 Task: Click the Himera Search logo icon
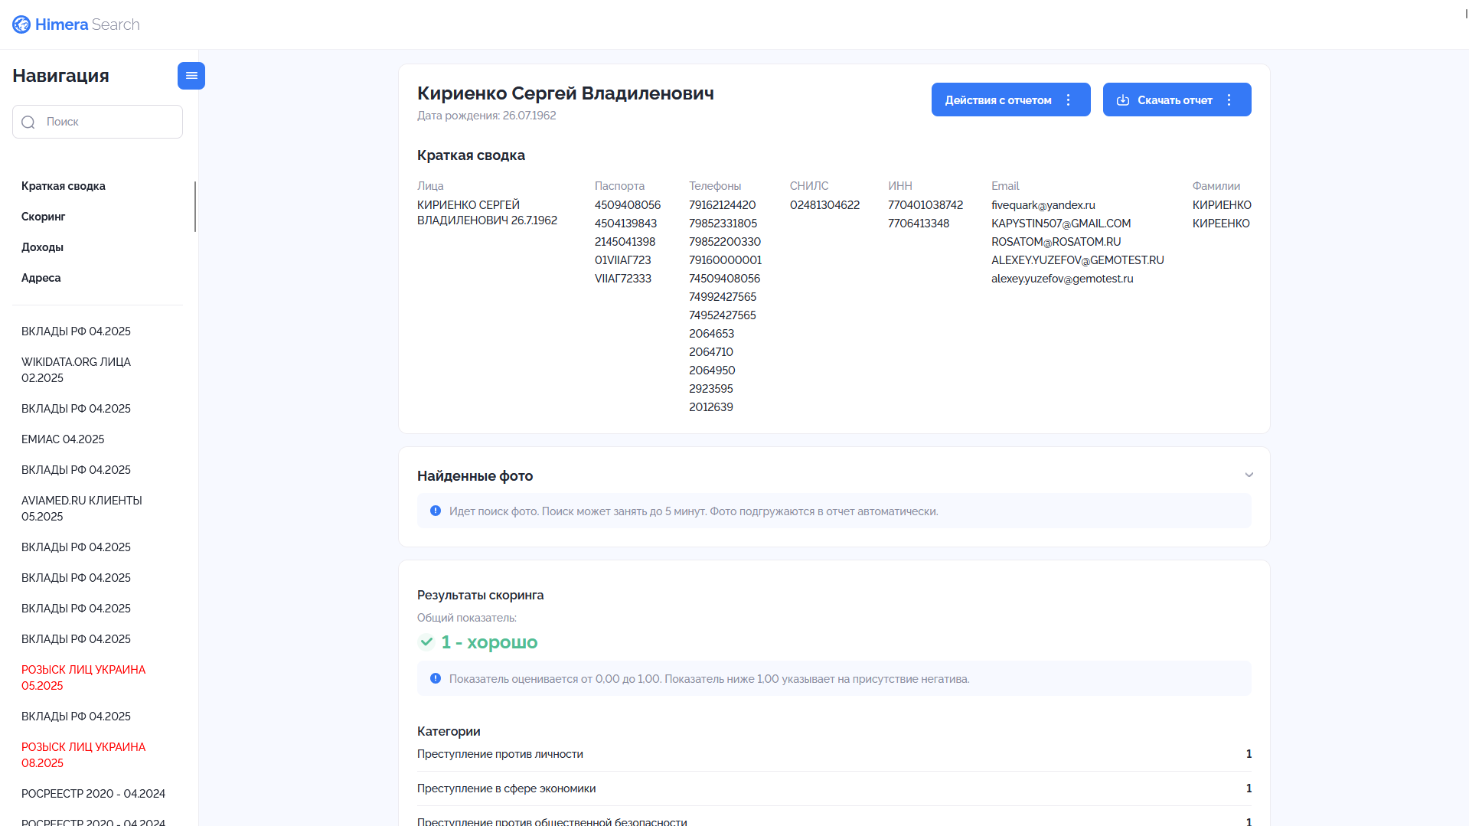(21, 24)
